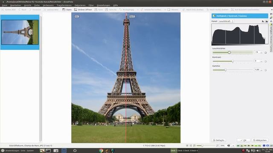The width and height of the screenshot is (273, 153).
Task: Click the red tray indicator icon
Action: pyautogui.click(x=243, y=150)
